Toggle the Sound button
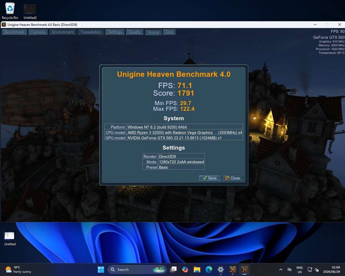 (153, 32)
